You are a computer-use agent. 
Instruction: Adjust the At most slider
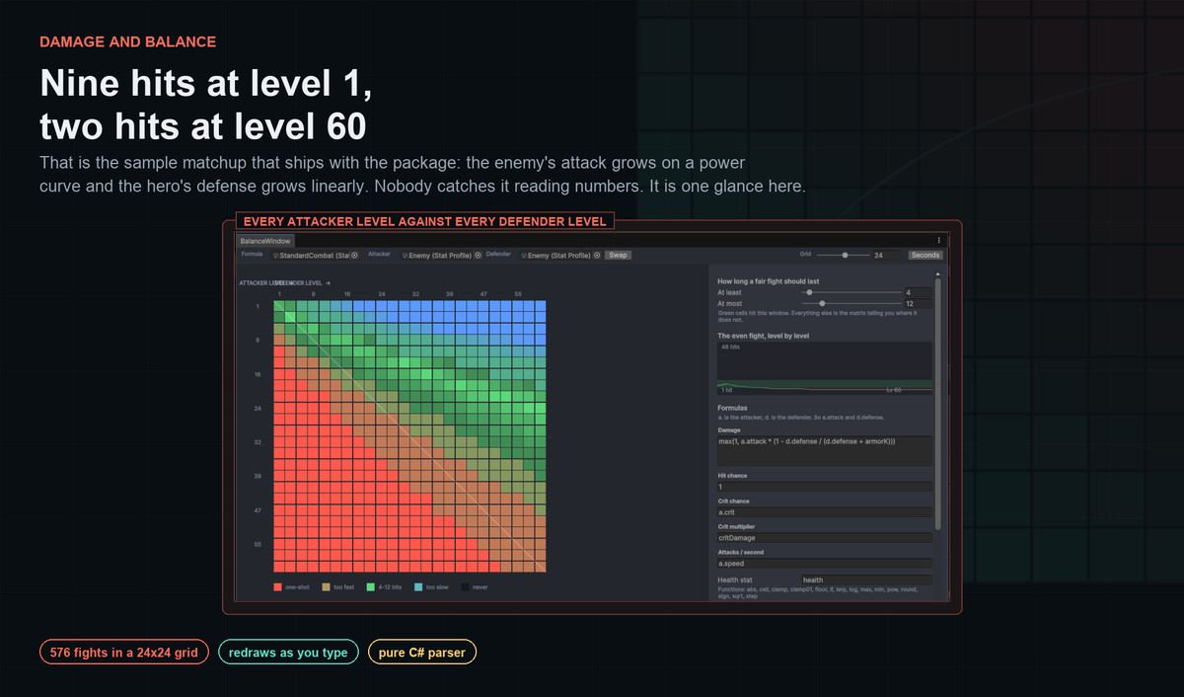click(x=851, y=303)
